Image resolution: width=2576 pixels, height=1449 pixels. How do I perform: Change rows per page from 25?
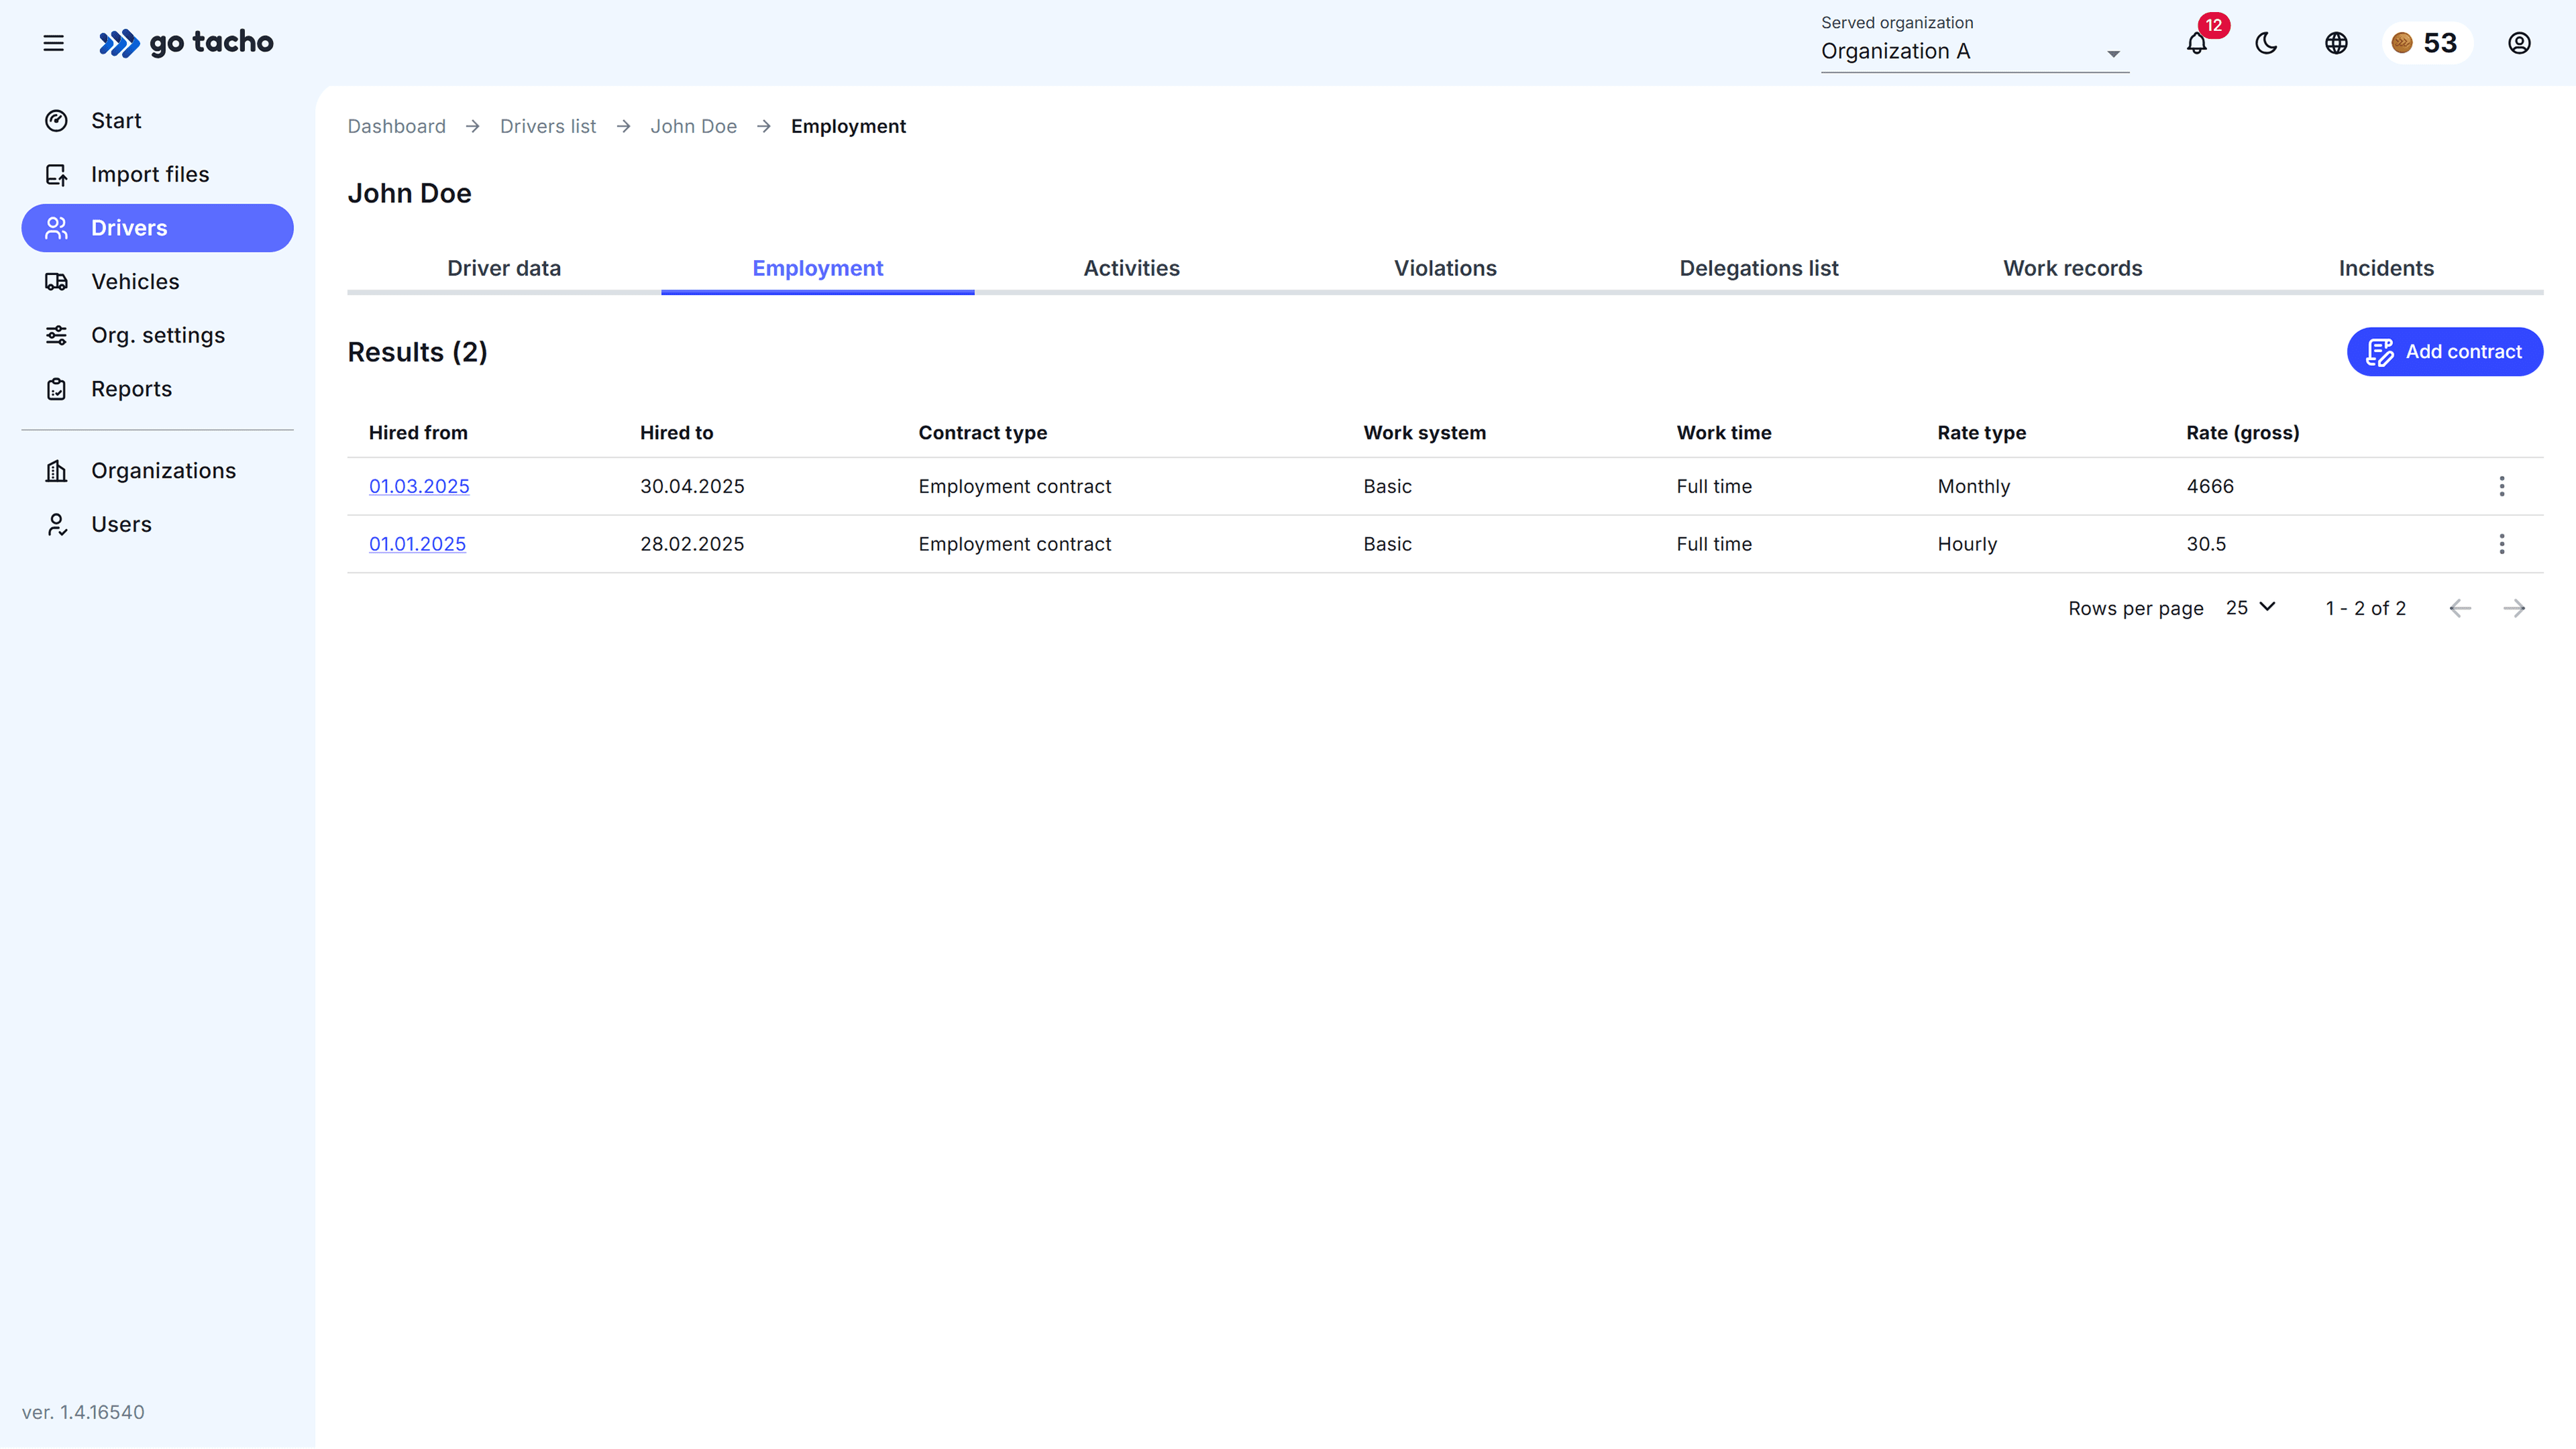coord(2249,607)
